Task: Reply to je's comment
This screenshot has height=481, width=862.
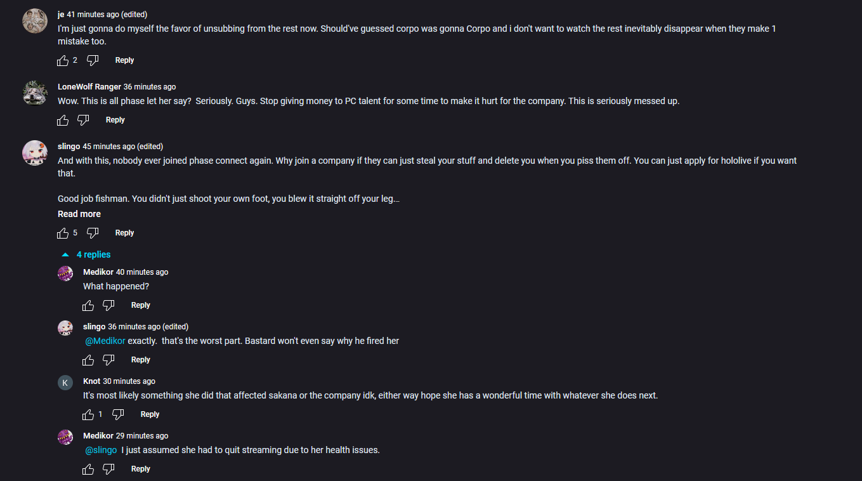Action: [x=124, y=60]
